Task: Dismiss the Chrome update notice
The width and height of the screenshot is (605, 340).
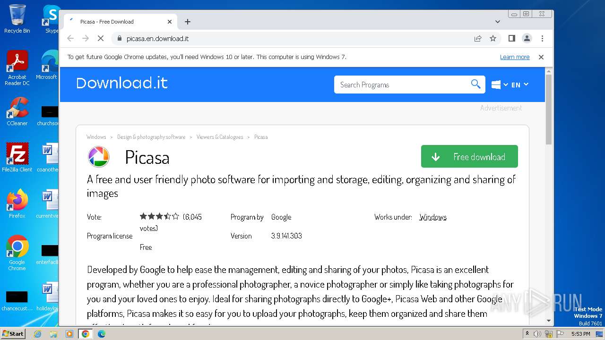Action: [541, 57]
